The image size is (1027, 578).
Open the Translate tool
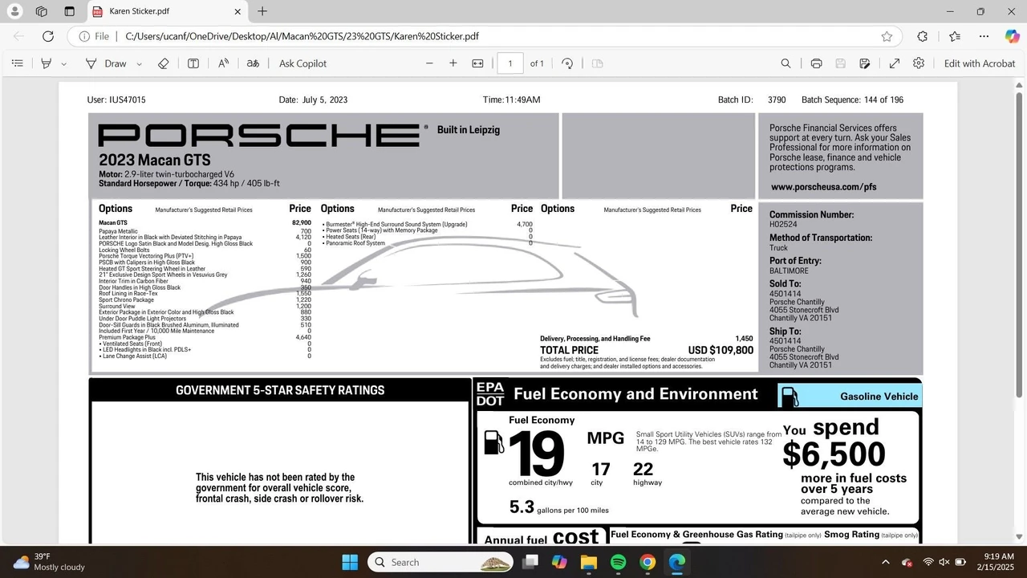click(253, 63)
